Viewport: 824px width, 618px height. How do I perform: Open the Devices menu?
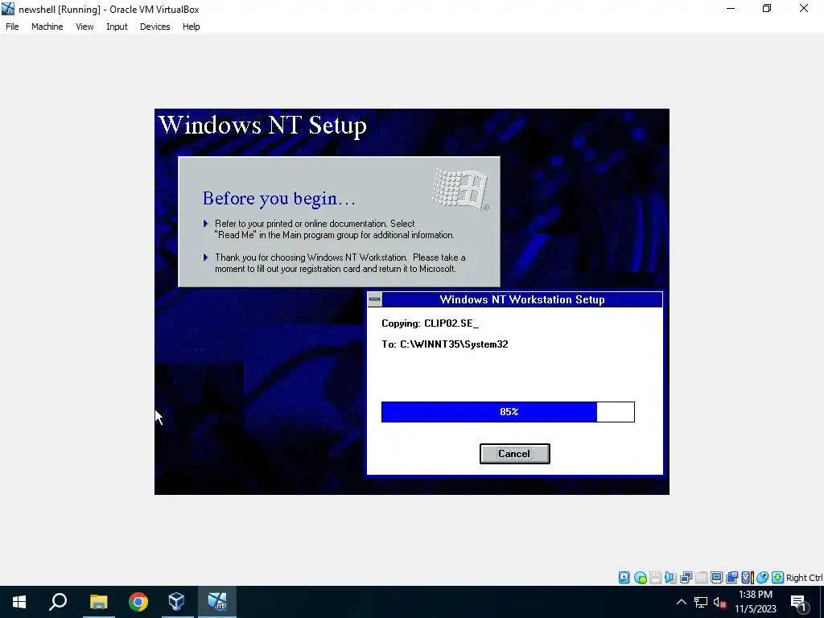coord(154,27)
